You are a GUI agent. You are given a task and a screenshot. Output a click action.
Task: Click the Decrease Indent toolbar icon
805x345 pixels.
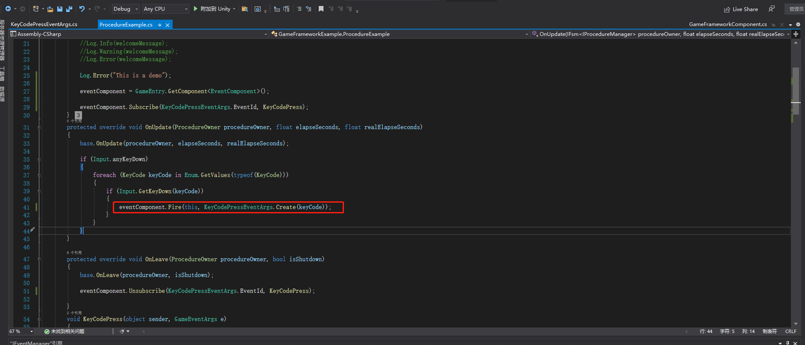tap(277, 9)
